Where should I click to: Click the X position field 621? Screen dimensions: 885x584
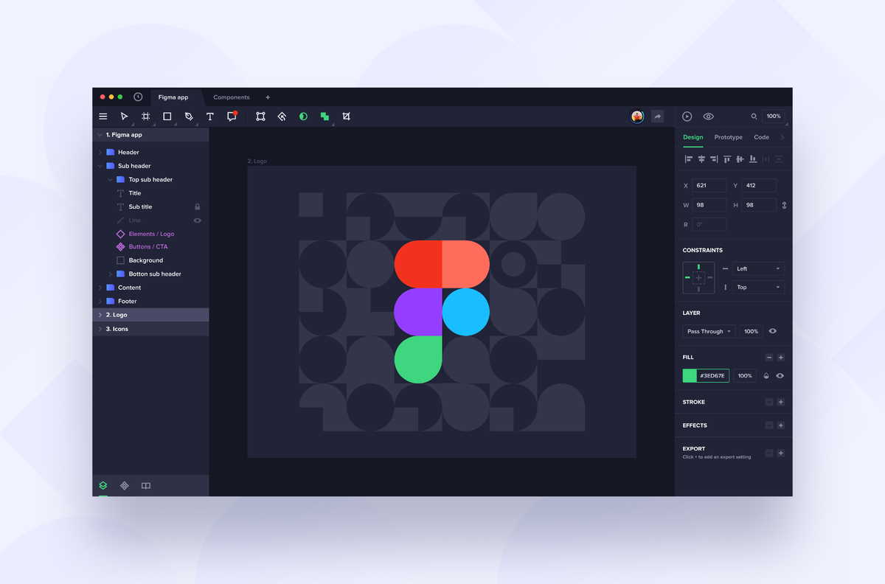[x=709, y=186]
